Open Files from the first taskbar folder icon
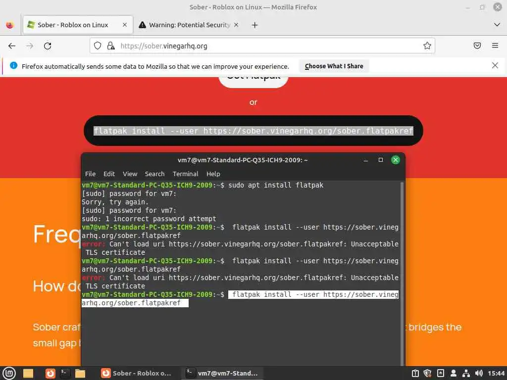Screen dimensions: 507x380 28,373
